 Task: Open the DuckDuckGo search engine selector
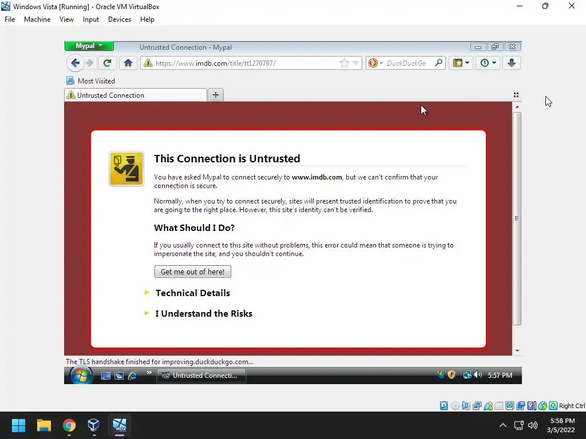pos(375,63)
